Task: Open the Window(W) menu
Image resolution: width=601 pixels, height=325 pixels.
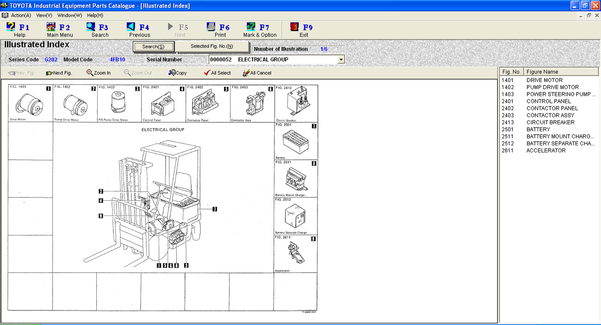Action: point(69,15)
